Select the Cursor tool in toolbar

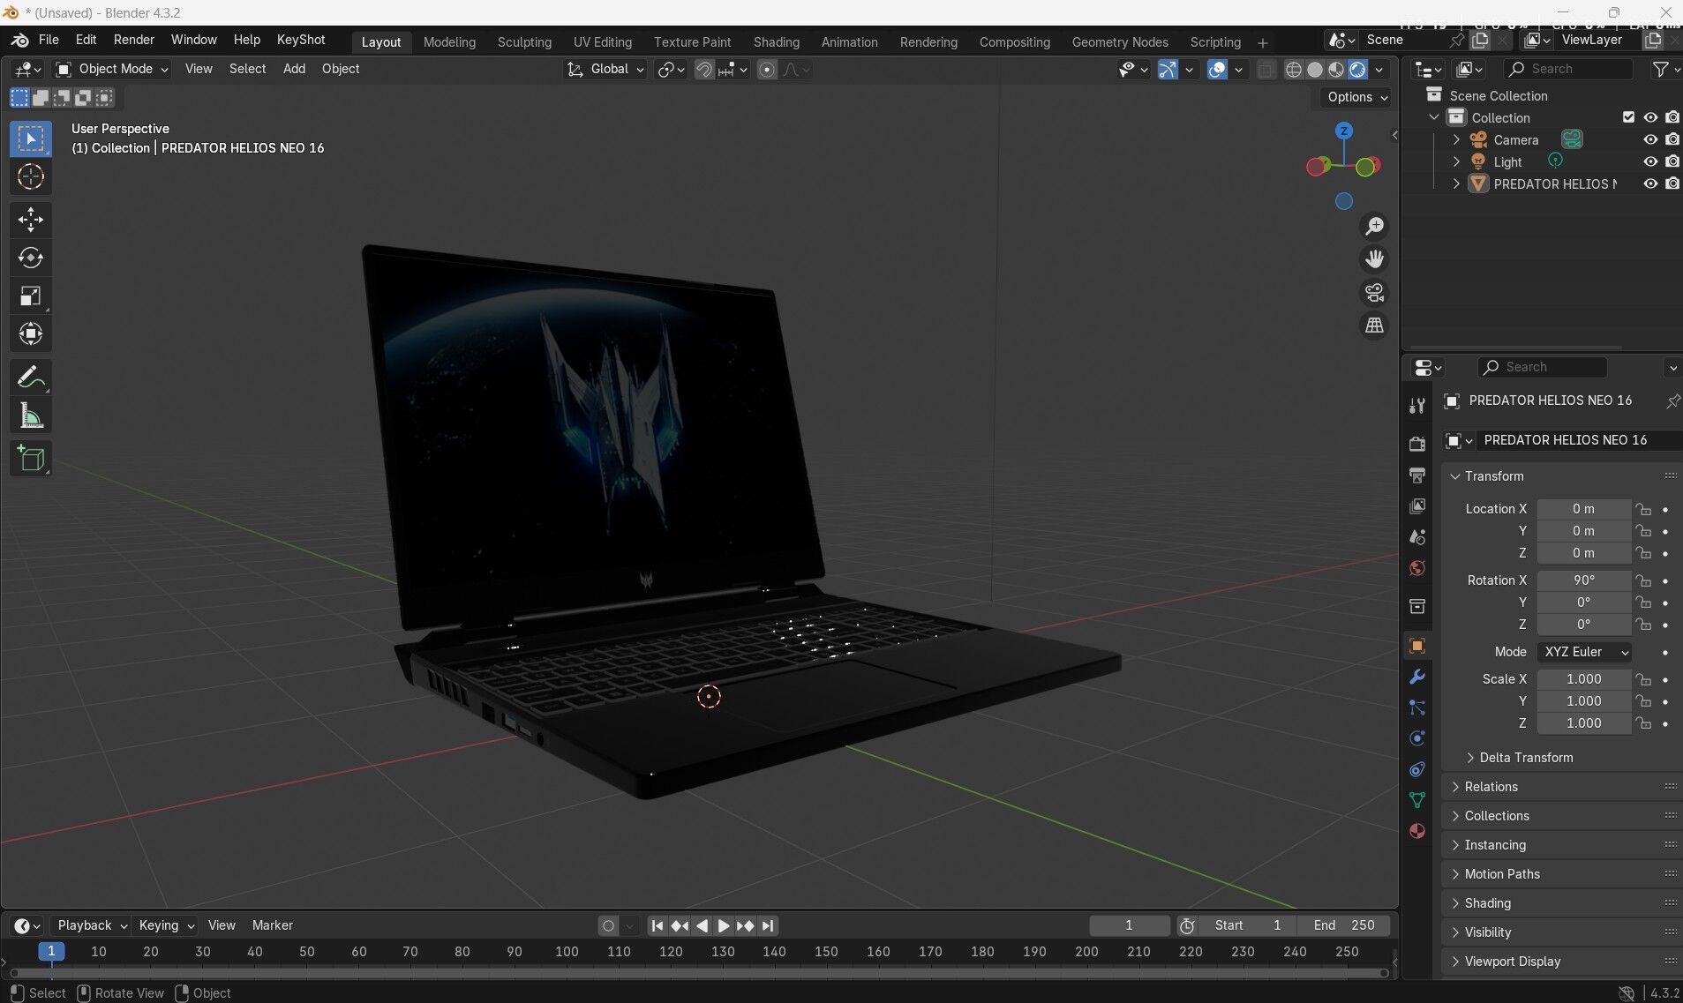(x=31, y=176)
